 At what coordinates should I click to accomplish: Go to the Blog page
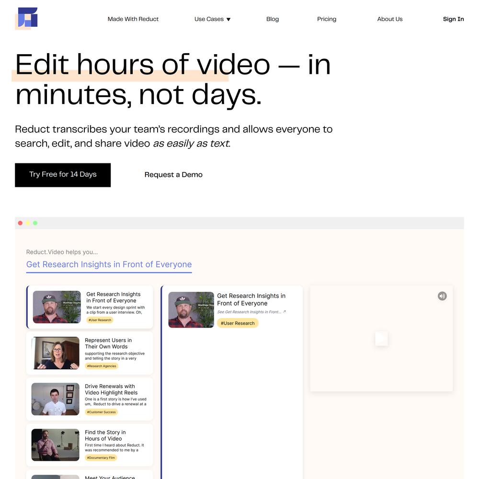273,19
